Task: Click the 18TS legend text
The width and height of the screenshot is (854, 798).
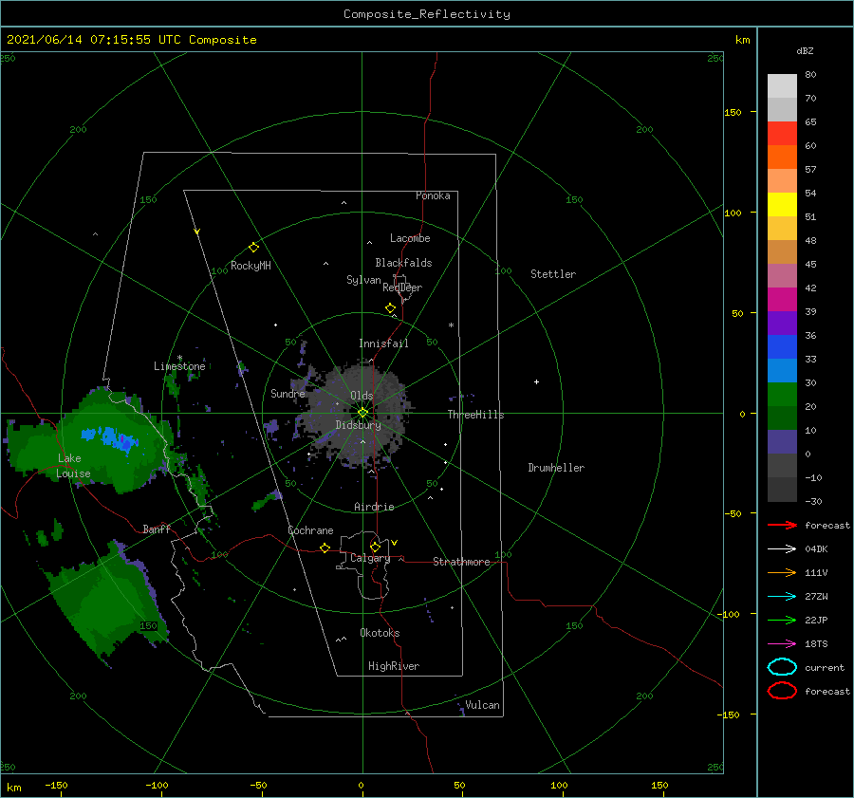Action: 816,644
